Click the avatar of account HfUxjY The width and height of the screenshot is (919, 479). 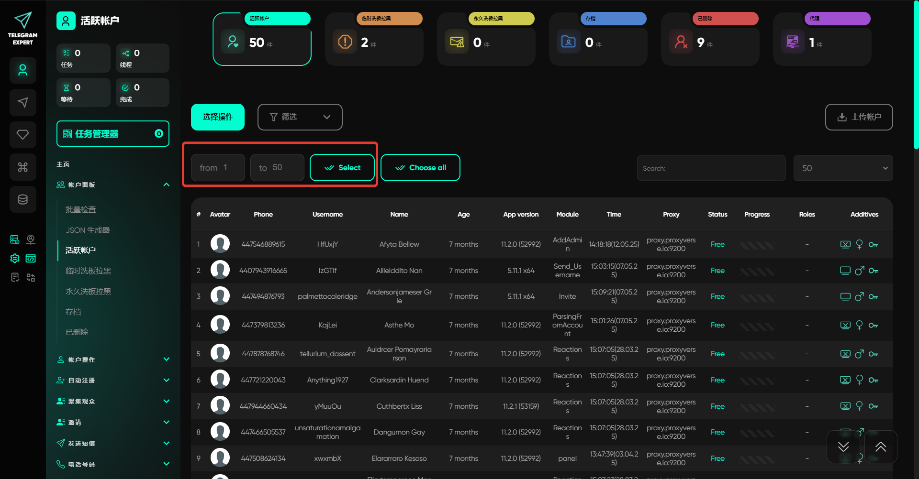[220, 244]
